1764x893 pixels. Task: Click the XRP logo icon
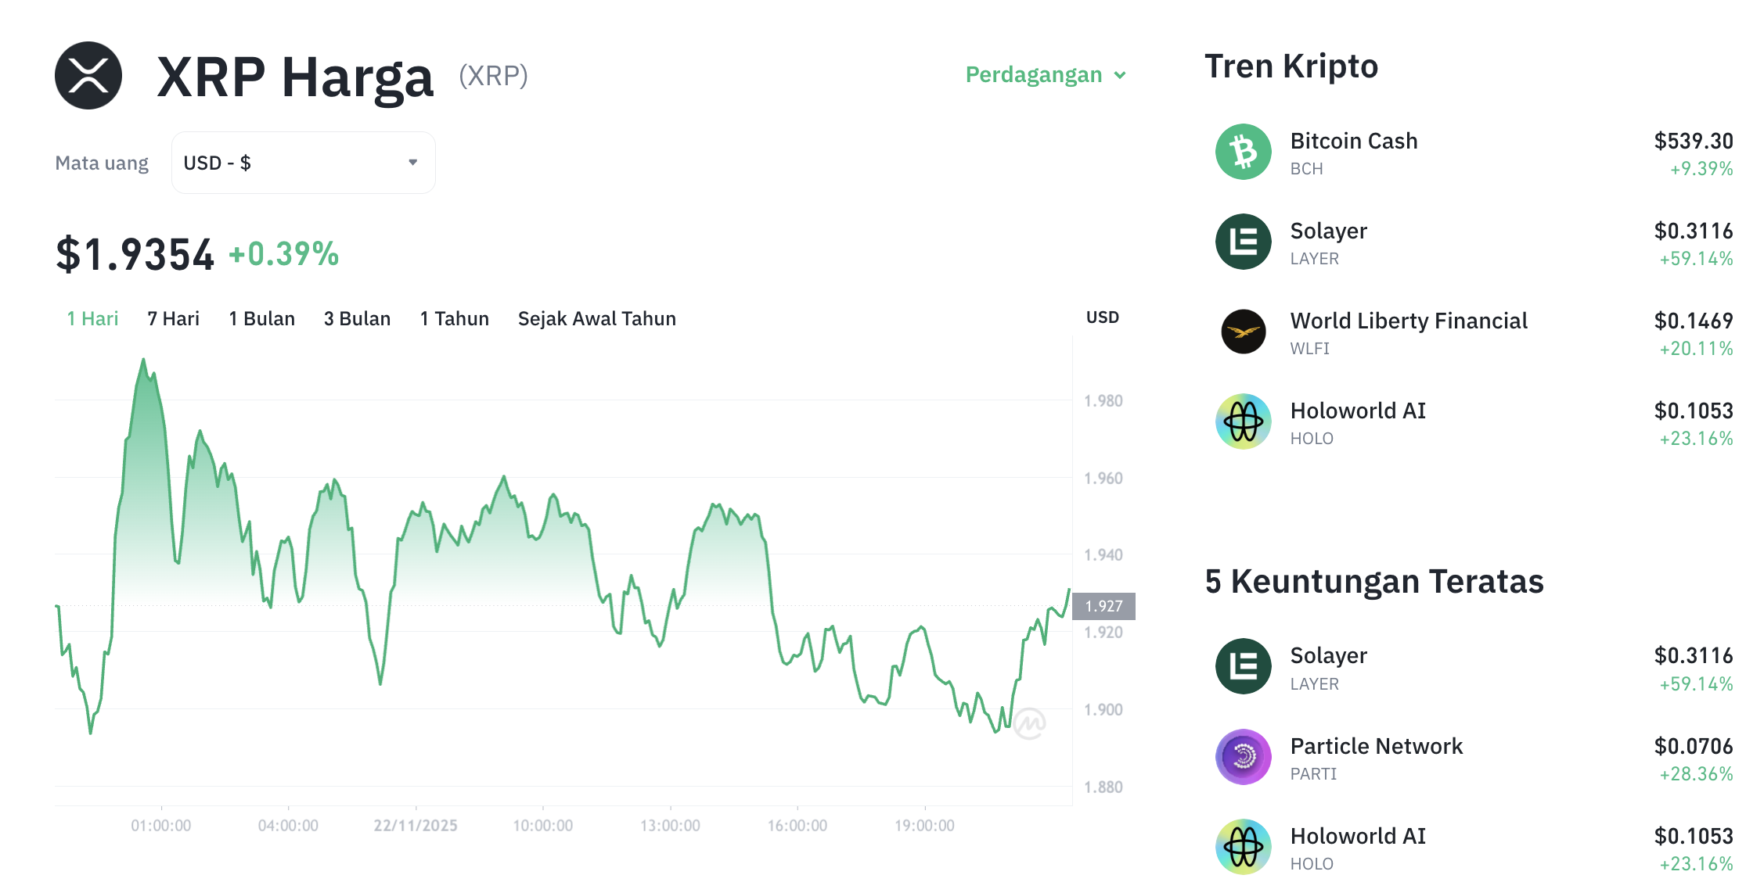88,76
